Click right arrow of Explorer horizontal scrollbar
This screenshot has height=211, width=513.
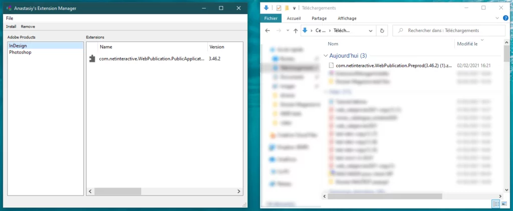[501, 196]
